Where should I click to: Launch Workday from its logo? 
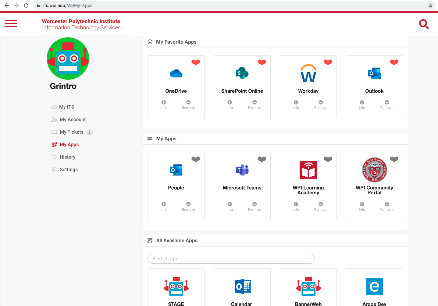pyautogui.click(x=308, y=73)
